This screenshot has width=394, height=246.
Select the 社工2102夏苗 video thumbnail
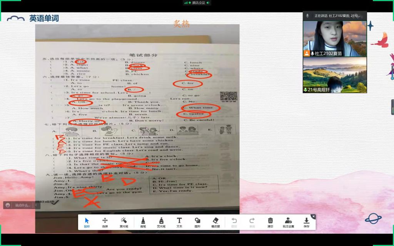335,38
